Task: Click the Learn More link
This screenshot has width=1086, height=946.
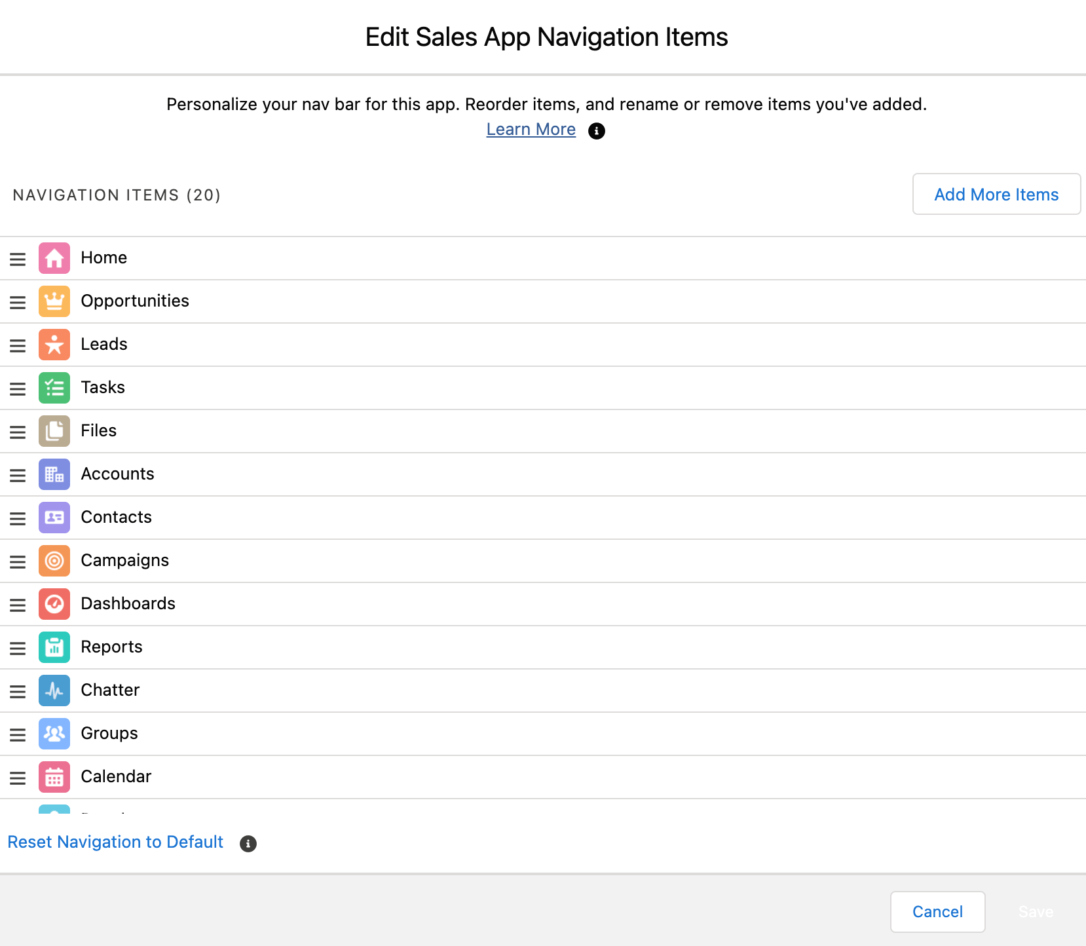Action: coord(531,129)
